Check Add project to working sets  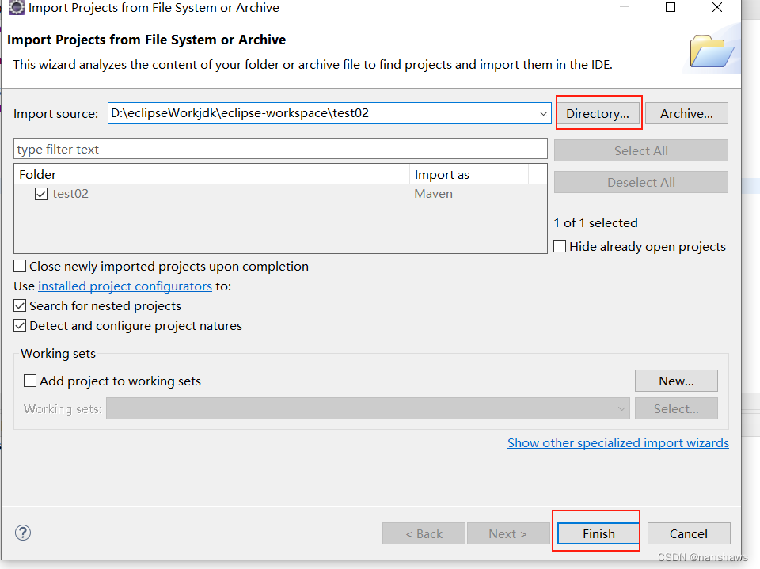coord(30,381)
